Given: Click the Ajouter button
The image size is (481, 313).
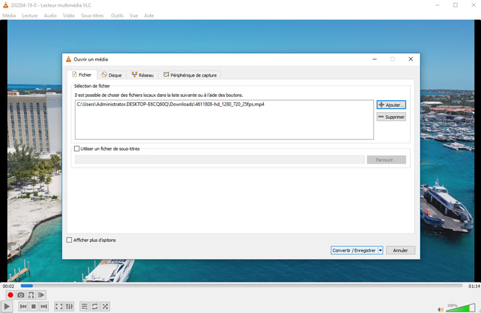Looking at the screenshot, I should tap(391, 105).
